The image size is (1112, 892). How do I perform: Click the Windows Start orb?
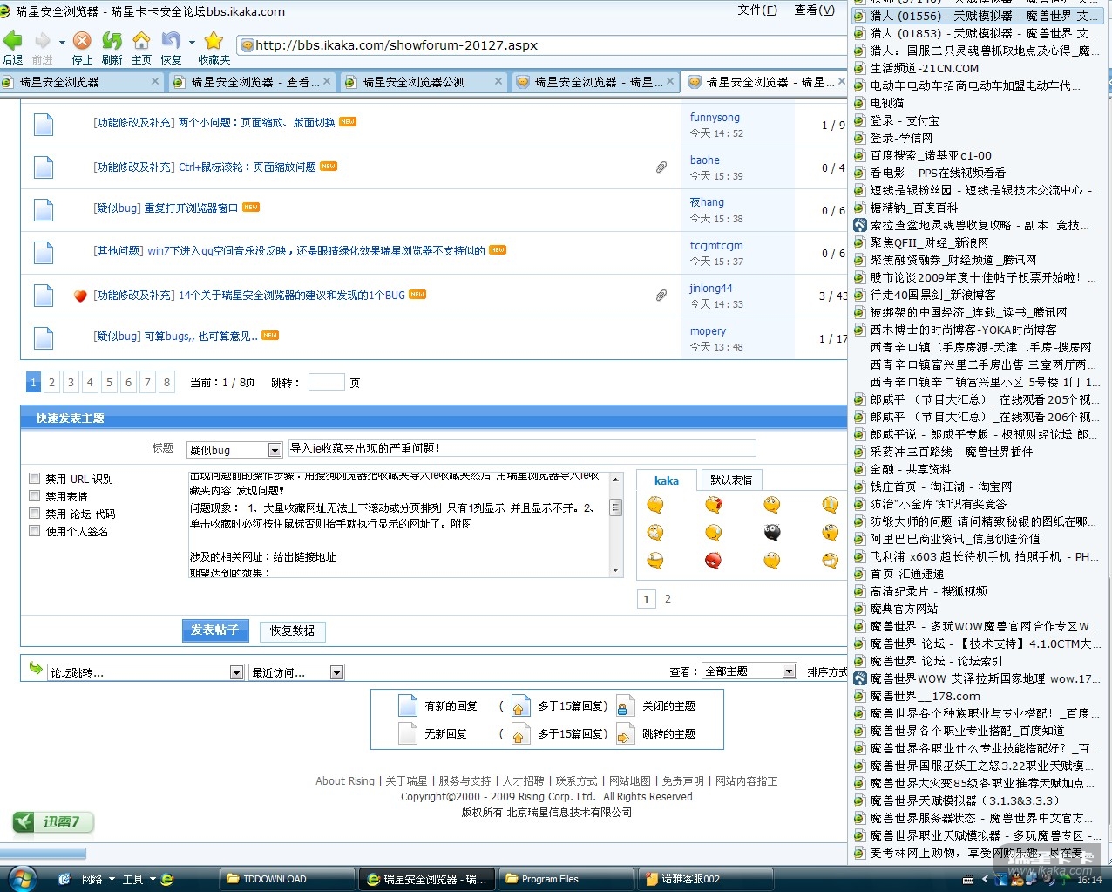21,878
